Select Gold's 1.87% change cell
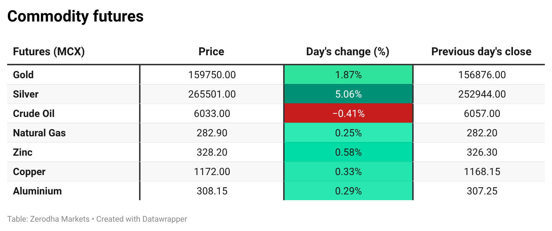This screenshot has height=231, width=552. point(348,75)
